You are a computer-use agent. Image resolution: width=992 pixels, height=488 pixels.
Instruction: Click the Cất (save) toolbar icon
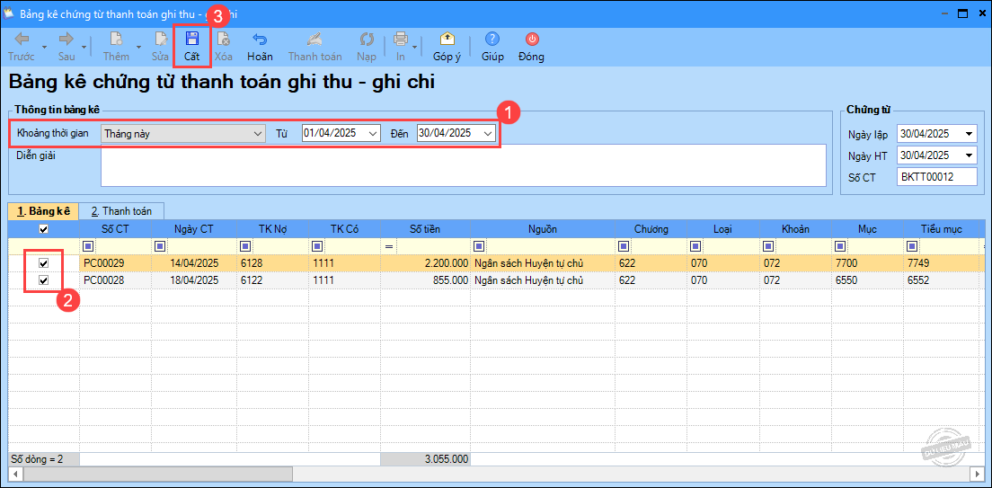[191, 40]
